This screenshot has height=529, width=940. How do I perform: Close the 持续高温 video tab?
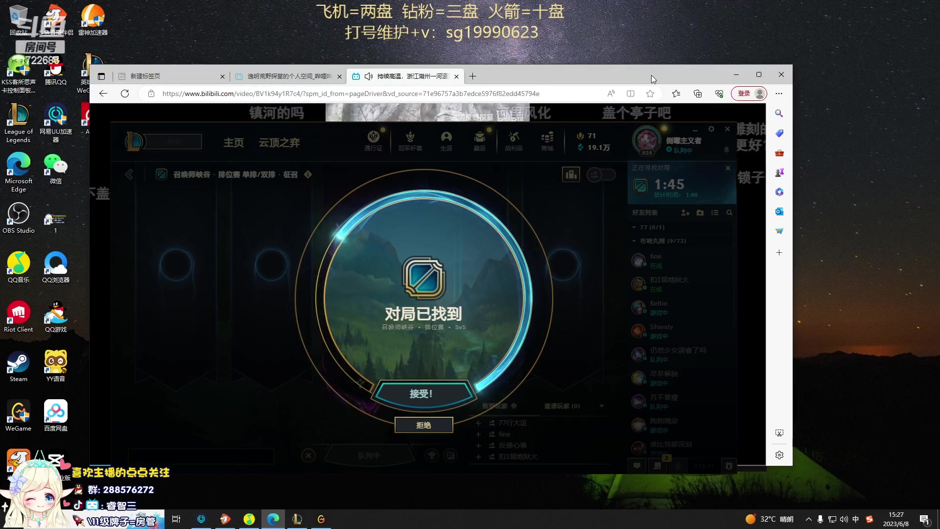(456, 76)
